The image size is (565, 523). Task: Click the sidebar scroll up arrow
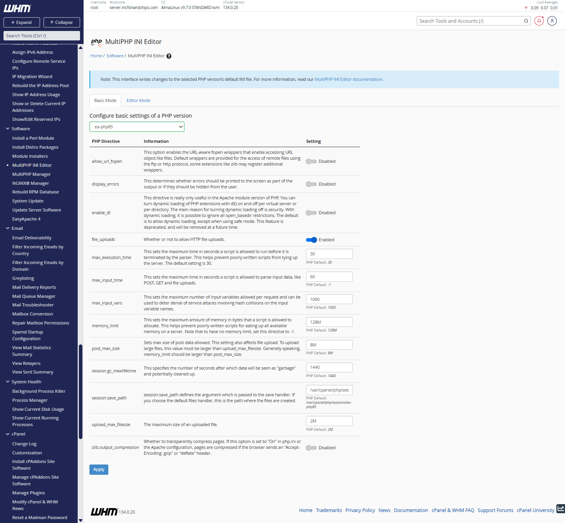(80, 47)
